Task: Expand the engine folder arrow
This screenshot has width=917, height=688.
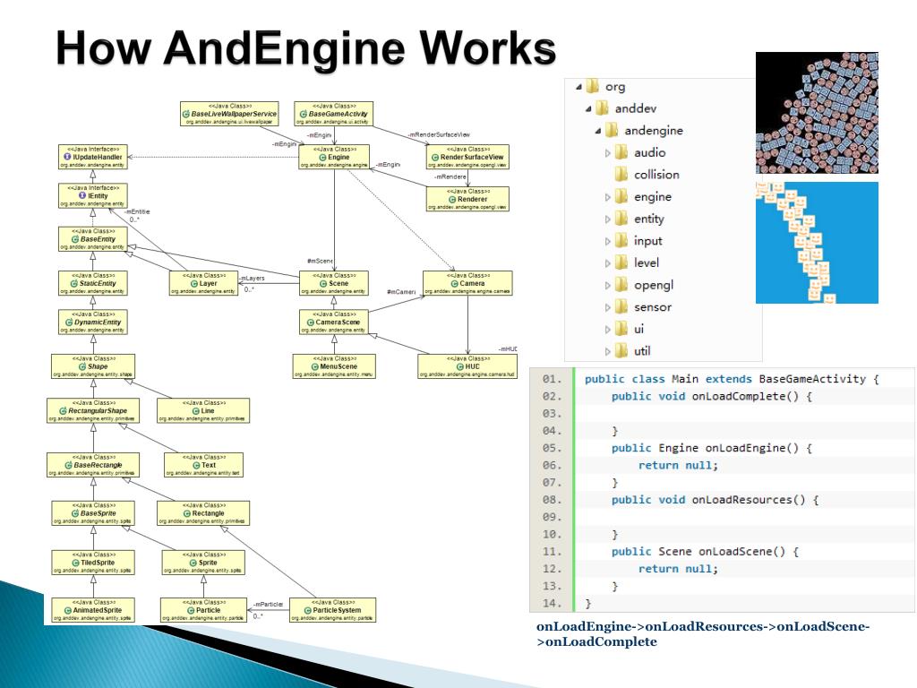Action: (x=608, y=197)
